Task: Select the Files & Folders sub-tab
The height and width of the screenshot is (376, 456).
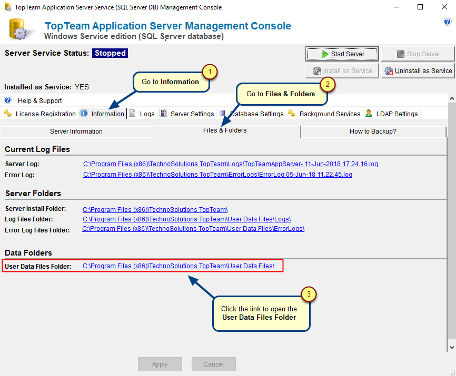Action: tap(226, 130)
